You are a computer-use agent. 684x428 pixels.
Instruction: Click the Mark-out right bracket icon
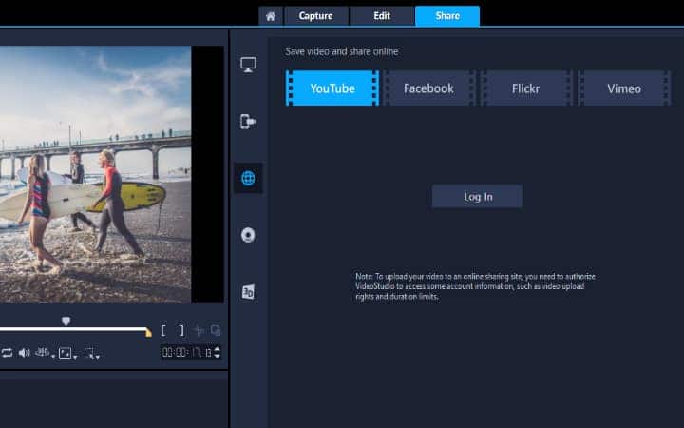coord(180,331)
